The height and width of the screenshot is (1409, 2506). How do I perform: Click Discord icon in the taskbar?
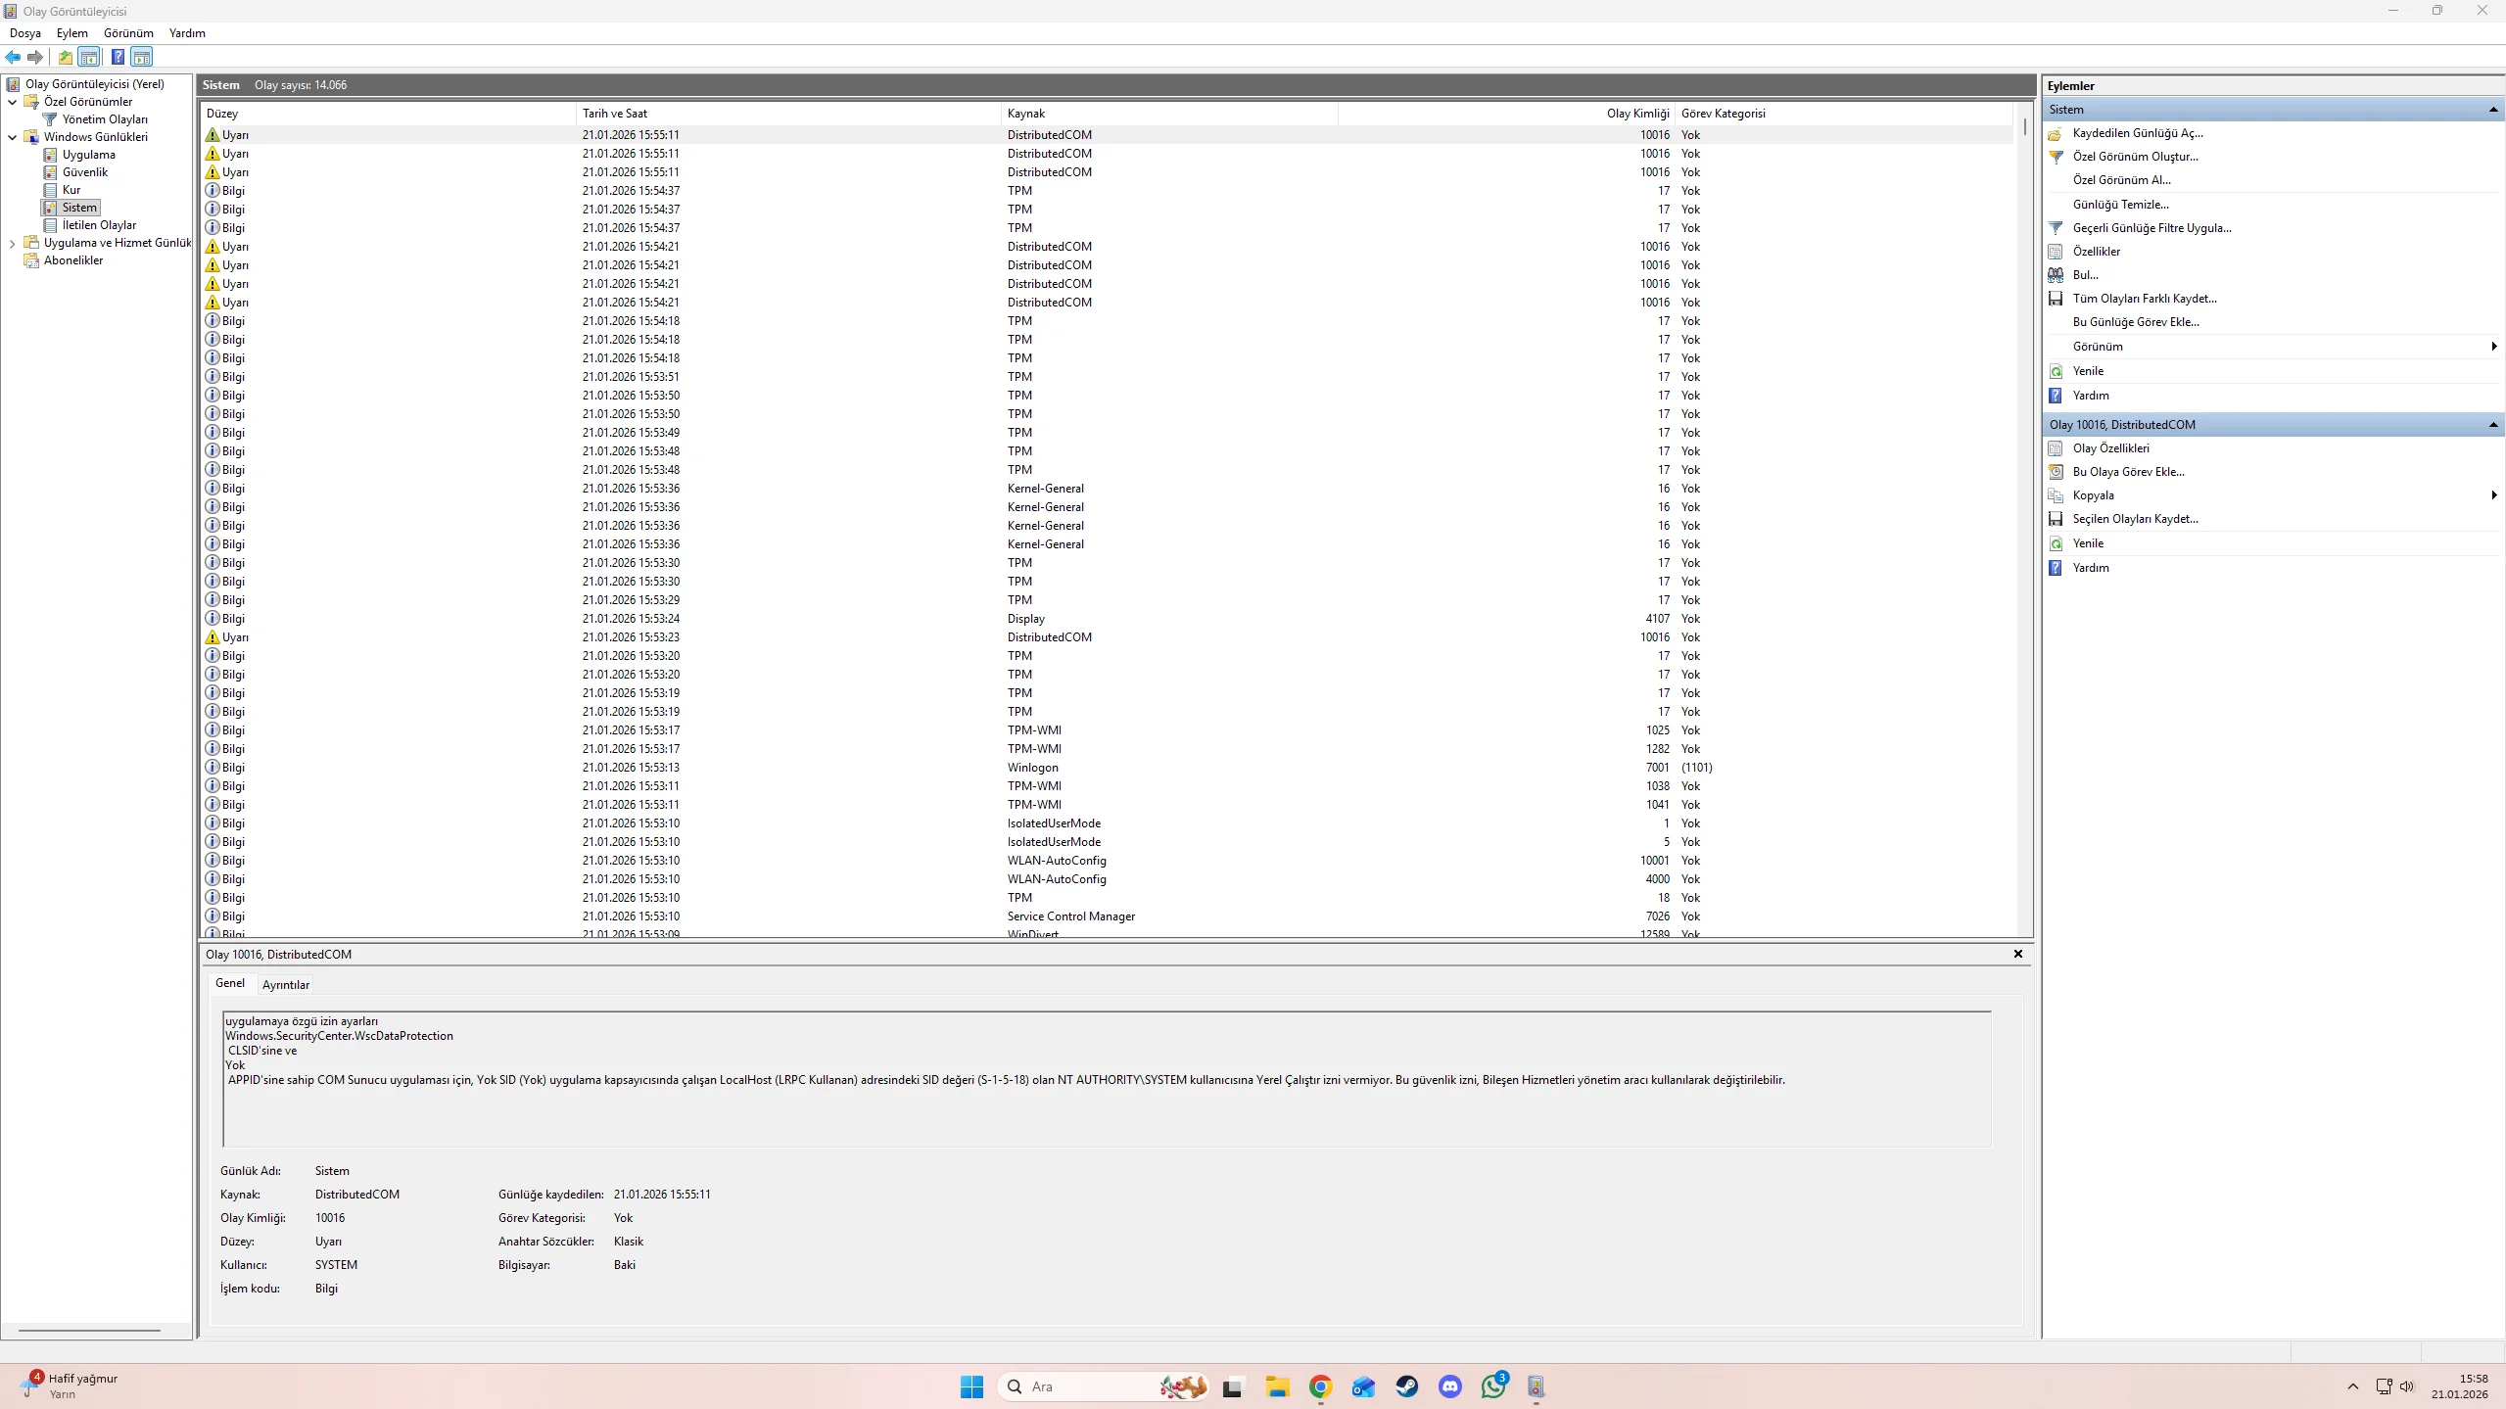tap(1449, 1386)
